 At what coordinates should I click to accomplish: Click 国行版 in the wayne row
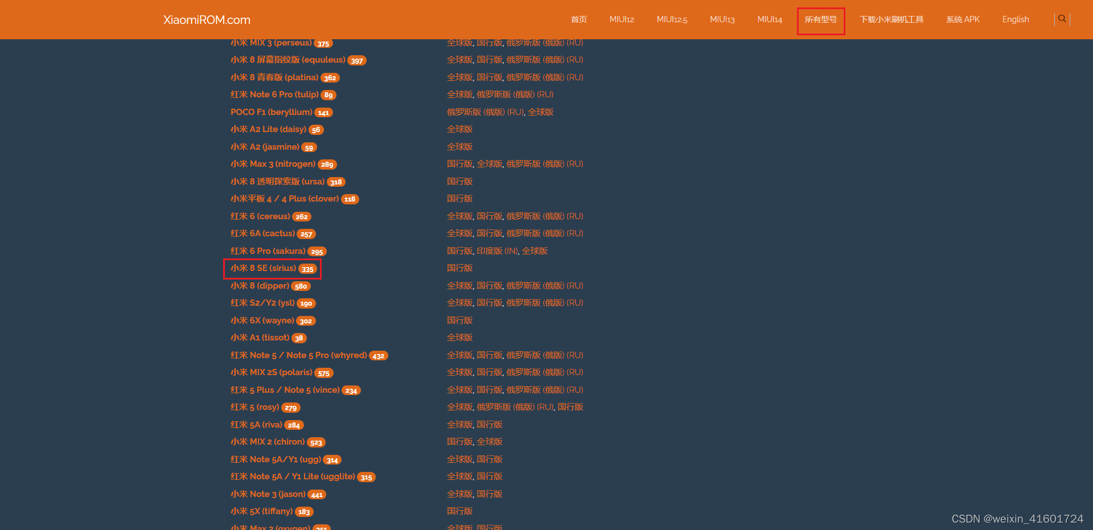click(x=460, y=321)
